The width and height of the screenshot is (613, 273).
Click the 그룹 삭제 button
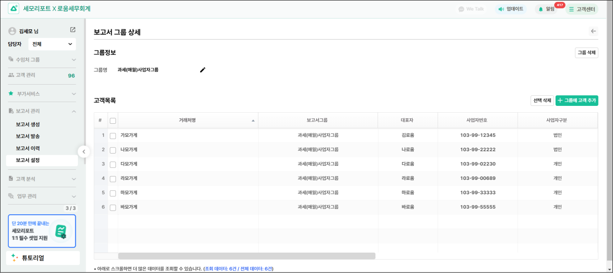pyautogui.click(x=586, y=53)
